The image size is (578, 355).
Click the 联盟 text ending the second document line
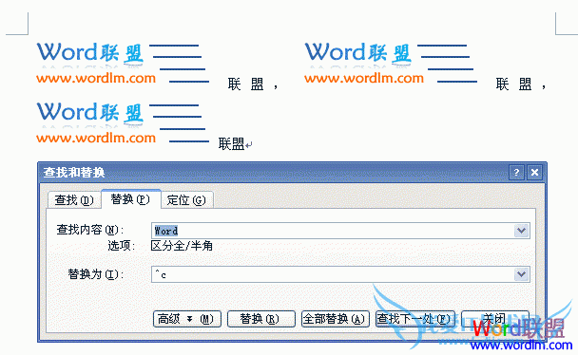pos(232,144)
